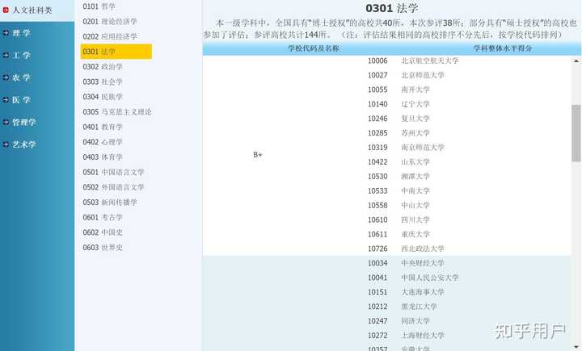Select the row 10285 苏州大学
Image resolution: width=582 pixels, height=351 pixels.
[x=399, y=132]
